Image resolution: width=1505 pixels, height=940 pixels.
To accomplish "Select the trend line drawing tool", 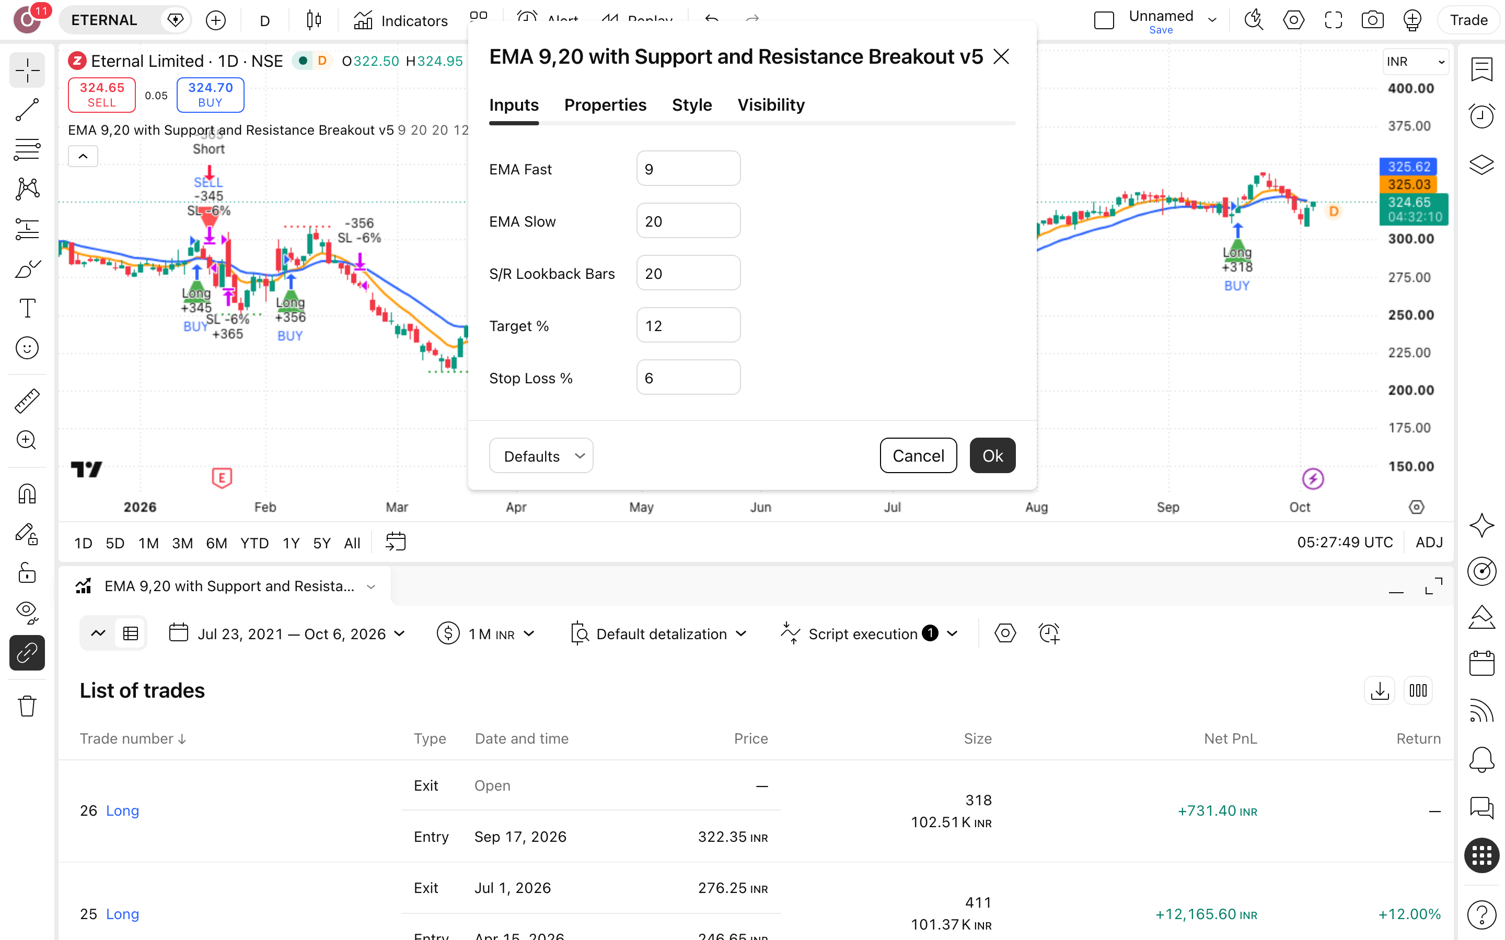I will click(27, 110).
